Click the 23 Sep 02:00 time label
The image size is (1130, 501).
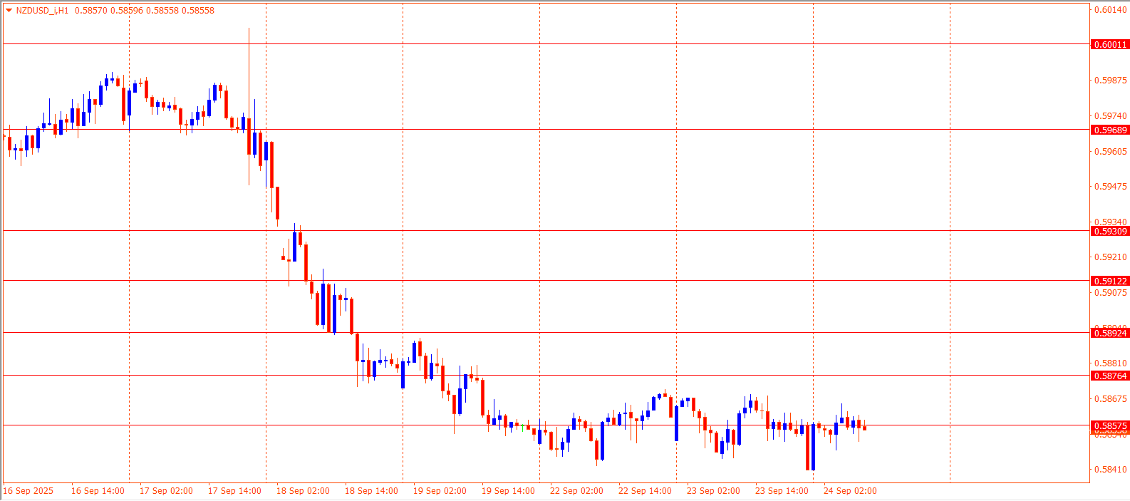713,491
